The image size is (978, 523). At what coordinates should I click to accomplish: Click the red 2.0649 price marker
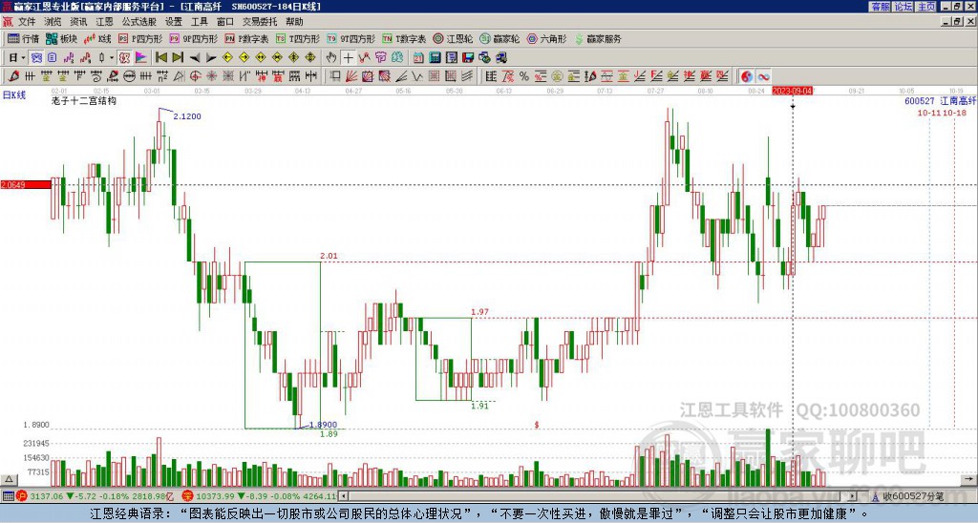pyautogui.click(x=26, y=184)
